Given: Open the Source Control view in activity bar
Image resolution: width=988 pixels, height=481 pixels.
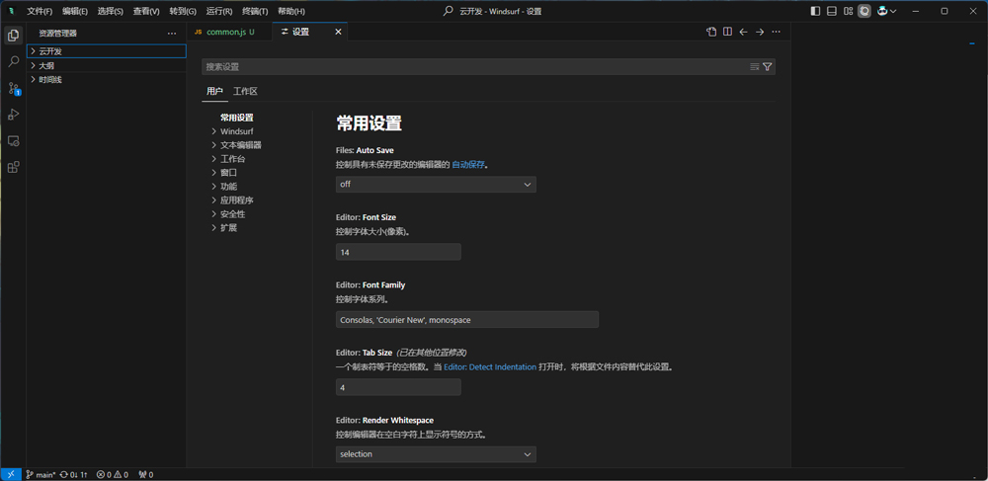Looking at the screenshot, I should click(13, 88).
